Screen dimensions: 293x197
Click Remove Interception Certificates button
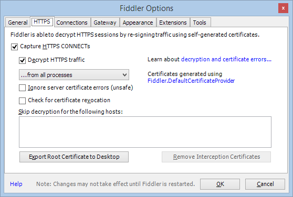pyautogui.click(x=216, y=157)
